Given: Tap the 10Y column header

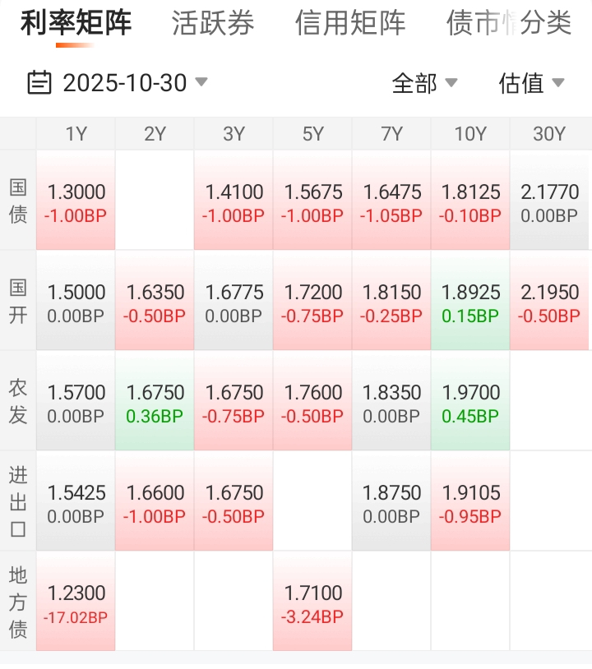Looking at the screenshot, I should pyautogui.click(x=470, y=134).
